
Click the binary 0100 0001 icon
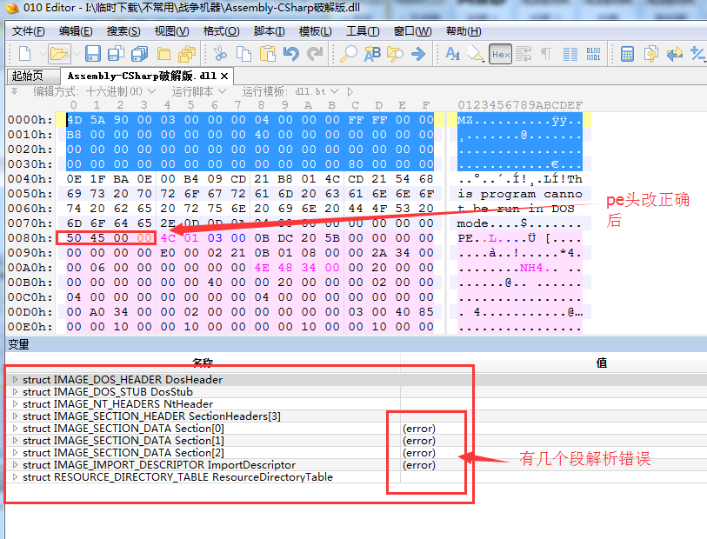[x=593, y=54]
